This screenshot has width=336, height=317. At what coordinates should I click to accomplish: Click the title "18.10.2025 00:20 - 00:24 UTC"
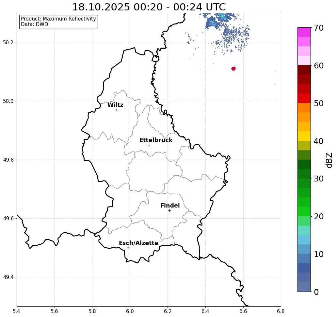point(149,7)
